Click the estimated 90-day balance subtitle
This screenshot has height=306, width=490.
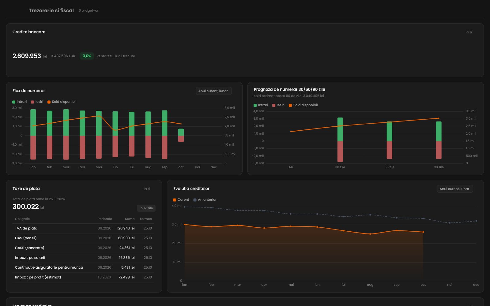tap(289, 96)
